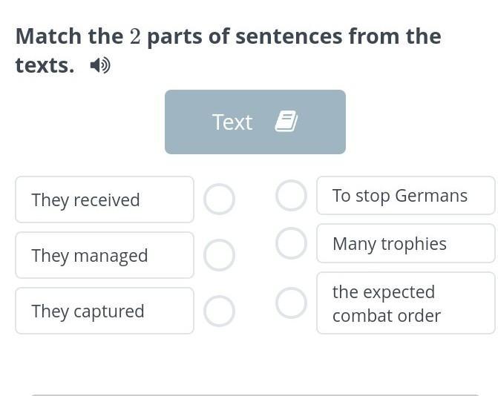This screenshot has width=498, height=396.
Task: Select "the expected combat order" answer card
Action: point(405,303)
